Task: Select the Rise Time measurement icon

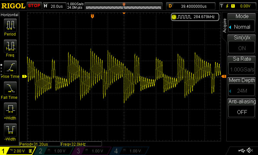Action: click(10, 67)
